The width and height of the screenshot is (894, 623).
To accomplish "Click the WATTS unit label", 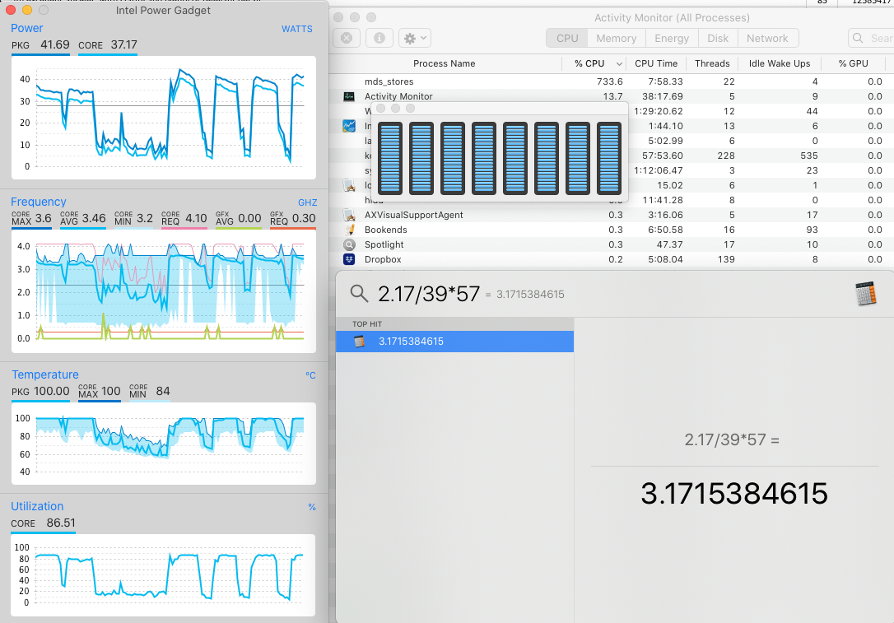I will (296, 29).
